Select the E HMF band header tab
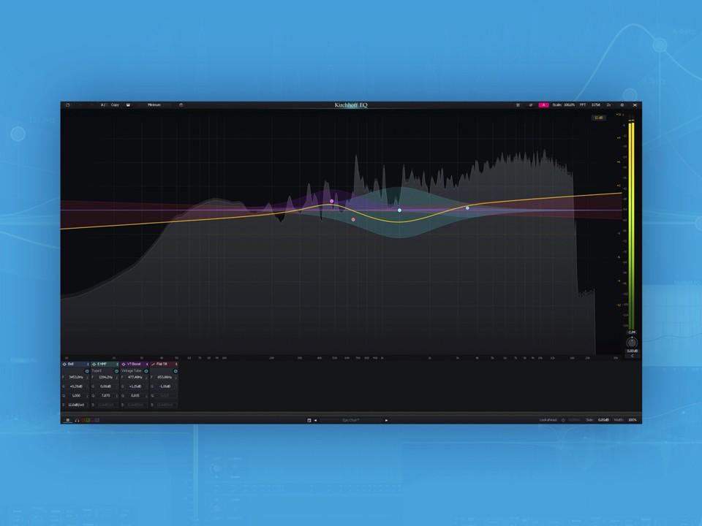This screenshot has height=526, width=702. click(105, 364)
